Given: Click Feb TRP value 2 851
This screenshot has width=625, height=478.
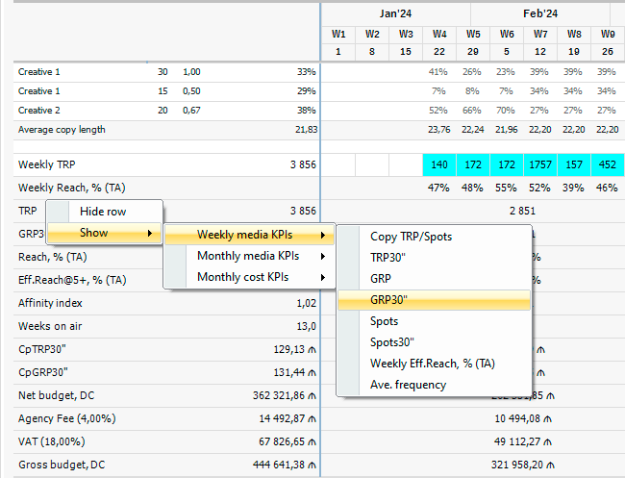Looking at the screenshot, I should (x=522, y=211).
